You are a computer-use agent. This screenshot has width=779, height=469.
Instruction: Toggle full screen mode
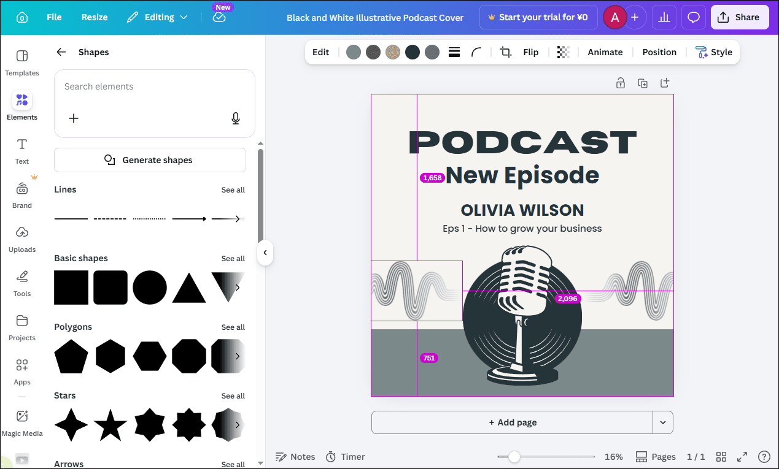pyautogui.click(x=742, y=457)
